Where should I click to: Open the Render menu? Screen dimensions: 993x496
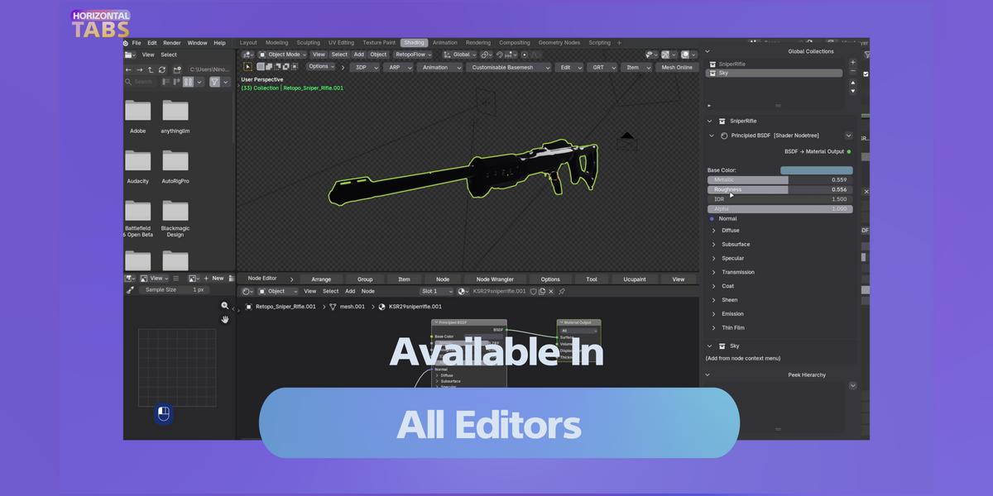[x=171, y=43]
